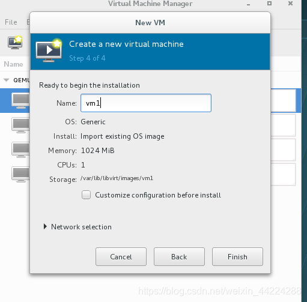
Task: Minimize the Virtual Machine Manager window
Action: [x=249, y=4]
